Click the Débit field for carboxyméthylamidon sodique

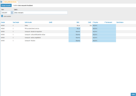[74, 35]
